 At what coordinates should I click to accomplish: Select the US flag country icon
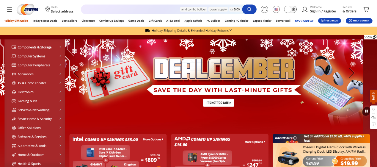tap(276, 10)
